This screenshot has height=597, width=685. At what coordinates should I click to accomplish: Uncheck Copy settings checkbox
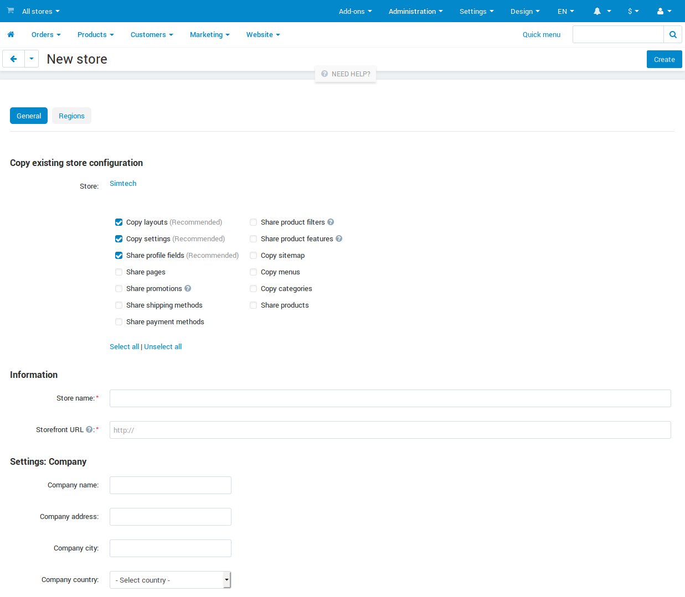[x=119, y=238]
